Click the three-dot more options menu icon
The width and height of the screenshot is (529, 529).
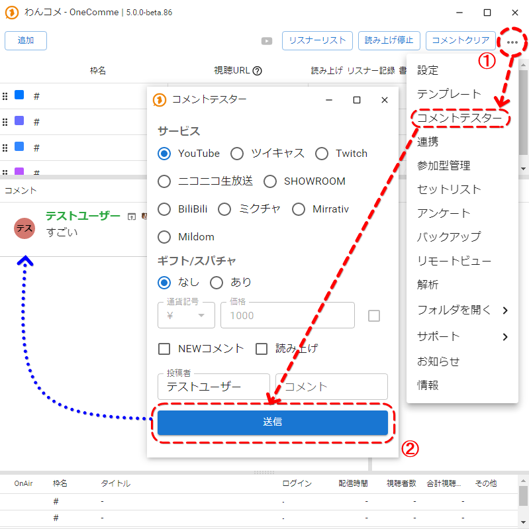click(x=512, y=41)
